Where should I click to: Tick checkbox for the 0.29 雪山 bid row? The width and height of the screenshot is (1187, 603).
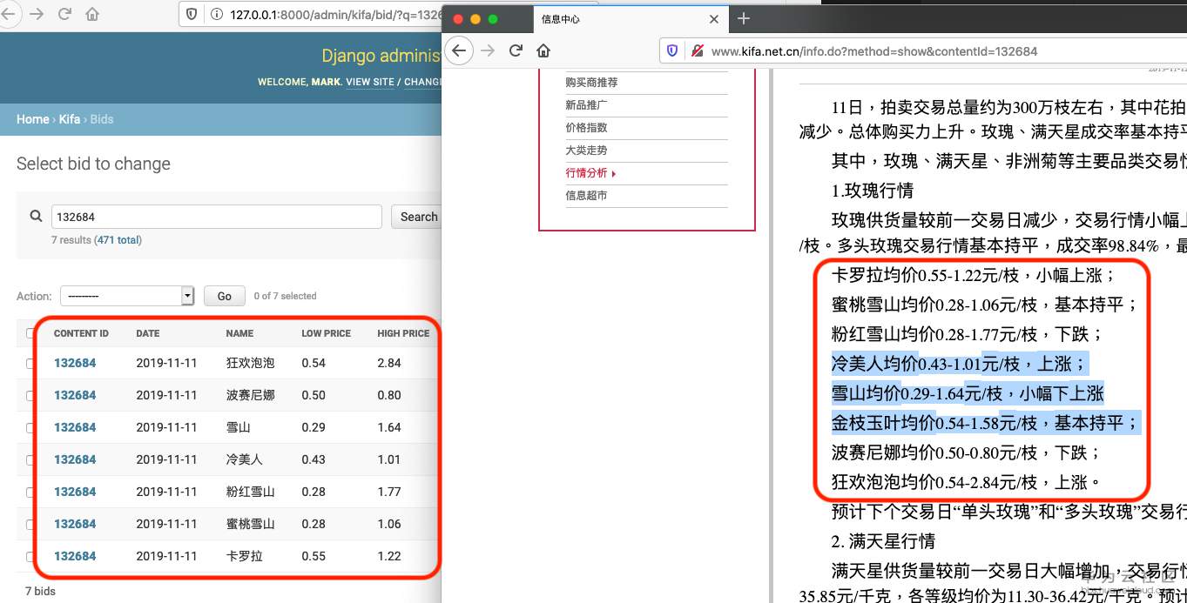(x=30, y=427)
